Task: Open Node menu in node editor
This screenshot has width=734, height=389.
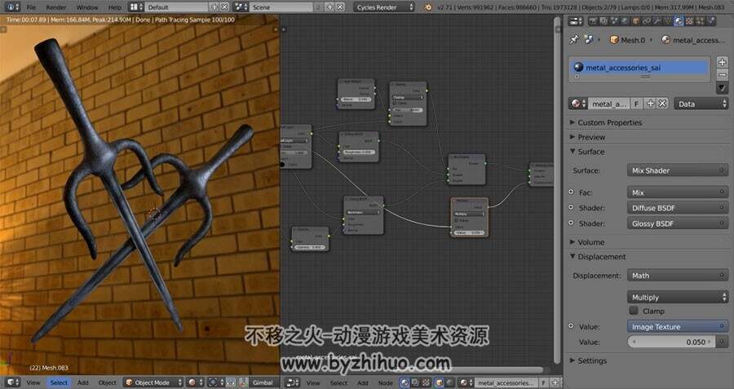Action: coord(385,383)
